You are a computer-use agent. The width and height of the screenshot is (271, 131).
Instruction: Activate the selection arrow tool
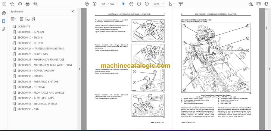[x=123, y=4]
